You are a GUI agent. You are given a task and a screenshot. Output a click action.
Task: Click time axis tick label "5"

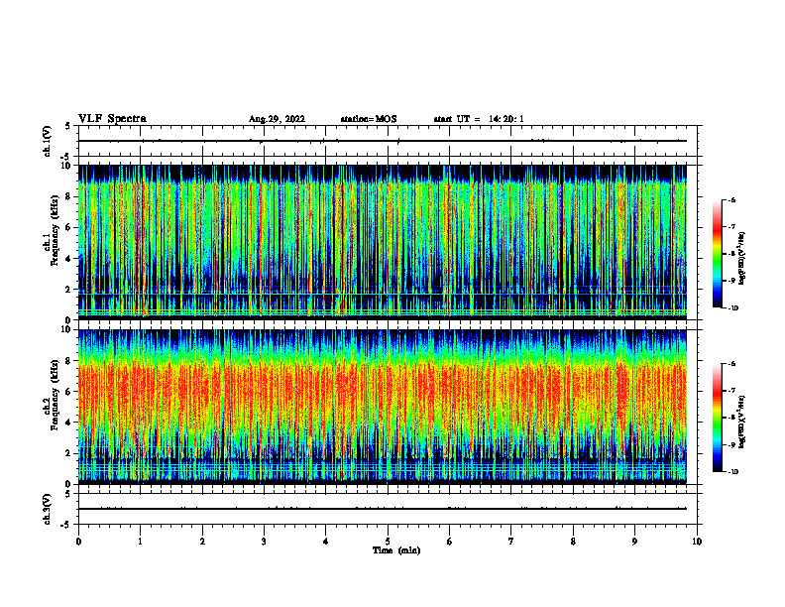[388, 542]
